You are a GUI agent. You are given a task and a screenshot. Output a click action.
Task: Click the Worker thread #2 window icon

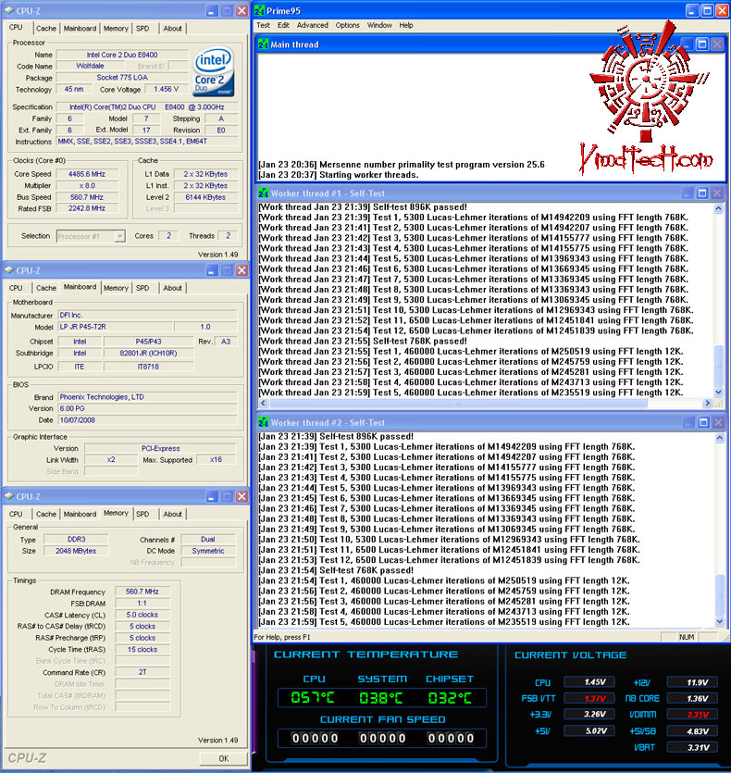(263, 422)
